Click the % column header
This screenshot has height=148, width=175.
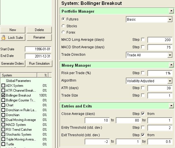click(x=43, y=75)
